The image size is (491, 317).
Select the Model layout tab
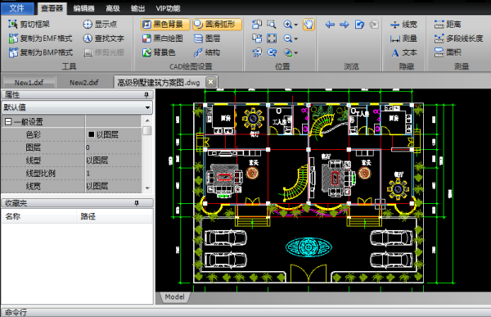click(174, 297)
